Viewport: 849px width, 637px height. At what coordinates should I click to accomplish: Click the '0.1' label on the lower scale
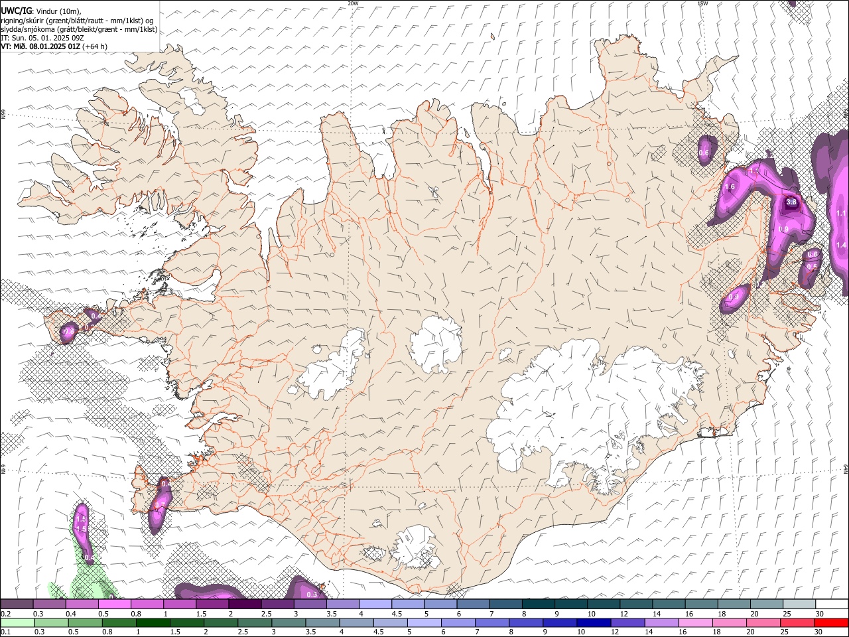tap(5, 632)
